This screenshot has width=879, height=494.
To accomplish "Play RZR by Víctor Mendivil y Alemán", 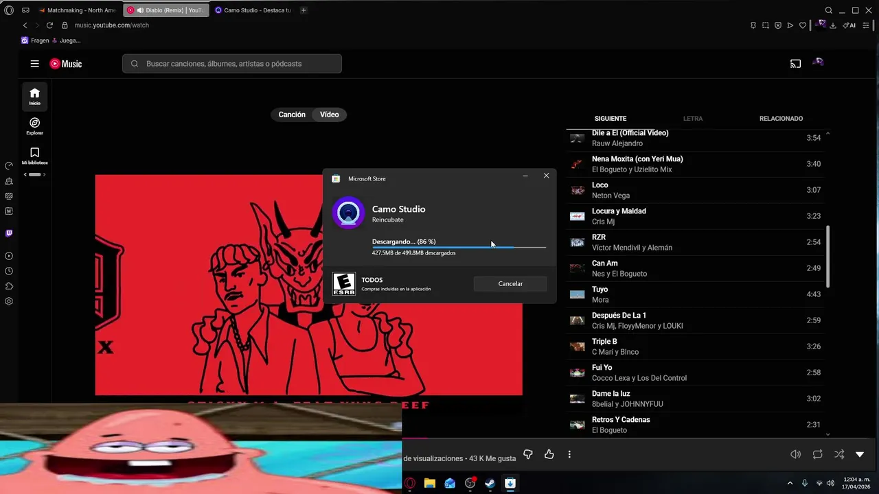I will (x=695, y=242).
